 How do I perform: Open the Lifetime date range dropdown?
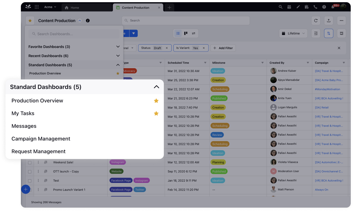pyautogui.click(x=293, y=33)
